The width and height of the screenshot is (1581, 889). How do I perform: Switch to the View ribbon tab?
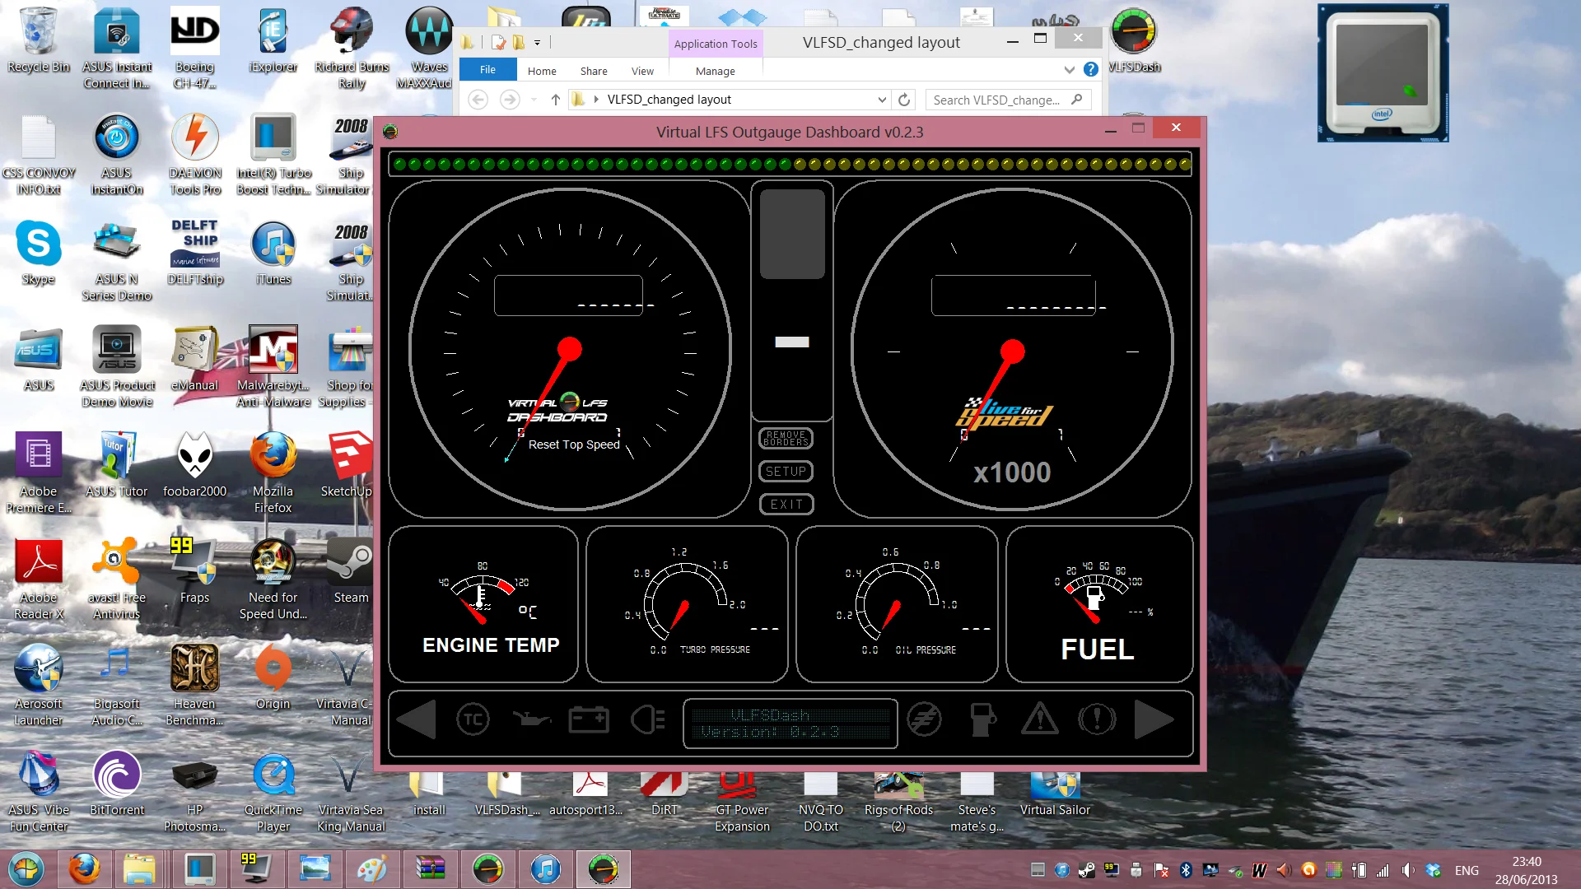coord(642,72)
